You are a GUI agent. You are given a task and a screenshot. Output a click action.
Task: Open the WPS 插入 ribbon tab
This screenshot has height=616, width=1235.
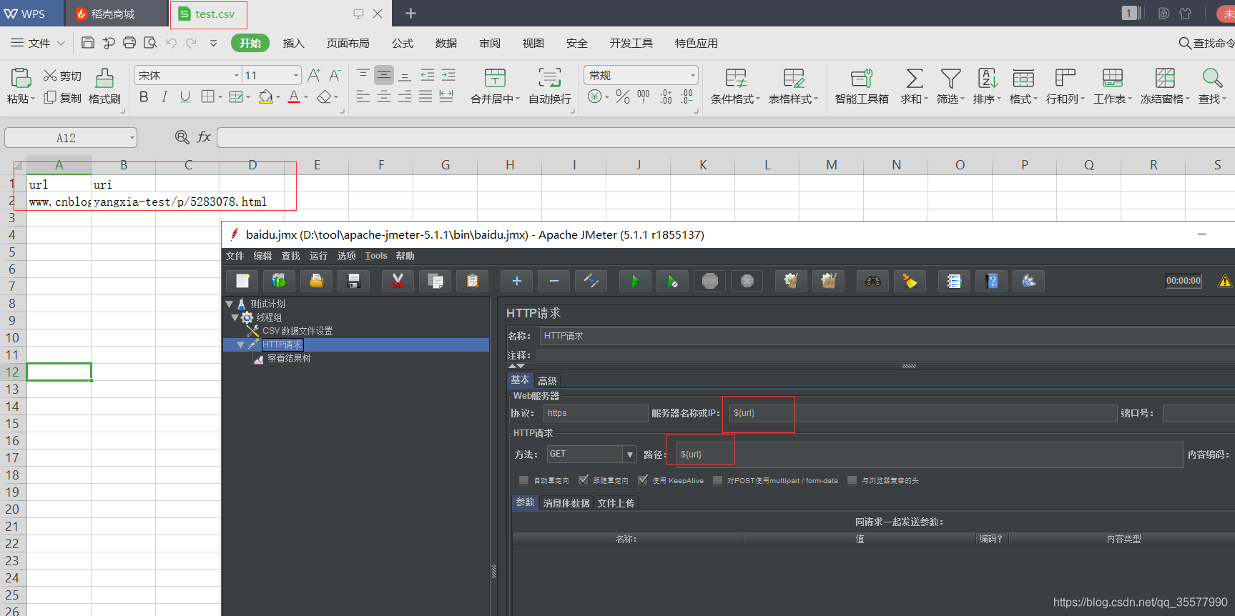[x=294, y=43]
